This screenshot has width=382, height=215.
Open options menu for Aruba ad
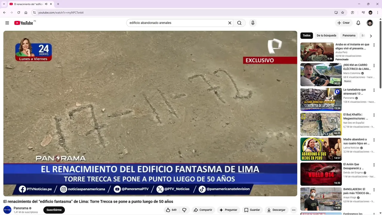tap(374, 45)
